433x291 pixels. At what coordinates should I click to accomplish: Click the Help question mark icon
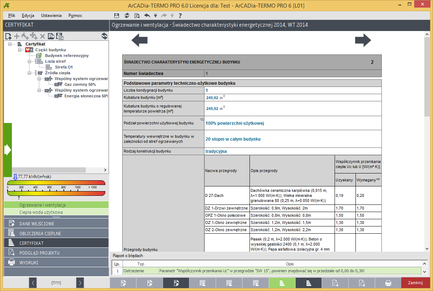point(180,16)
